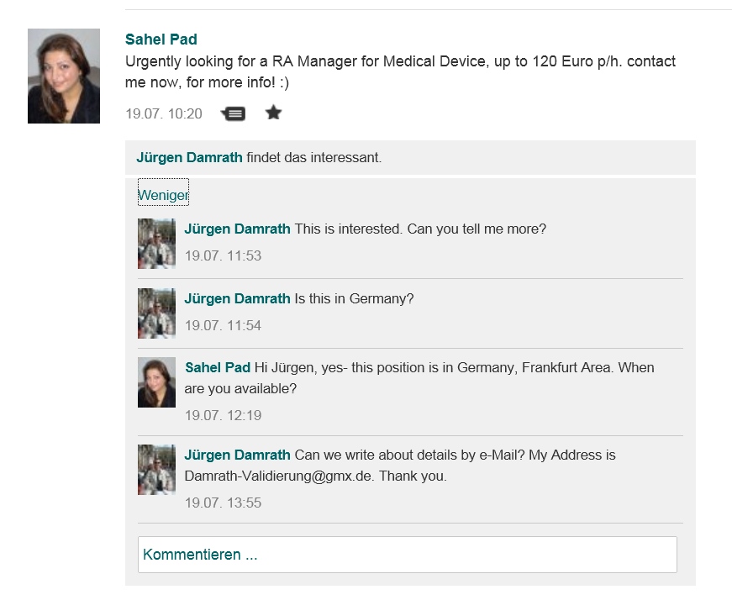Viewport: 732px width, 600px height.
Task: Open Jürgen Damrath in the 'findet das interessant' line
Action: (190, 157)
